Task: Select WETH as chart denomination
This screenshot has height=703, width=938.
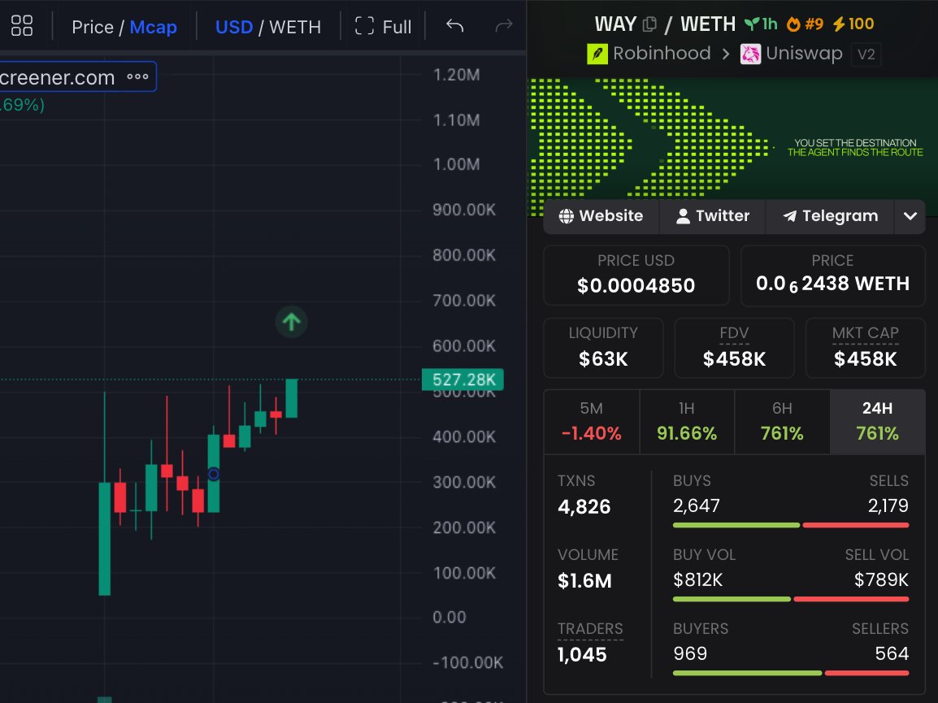Action: point(295,27)
